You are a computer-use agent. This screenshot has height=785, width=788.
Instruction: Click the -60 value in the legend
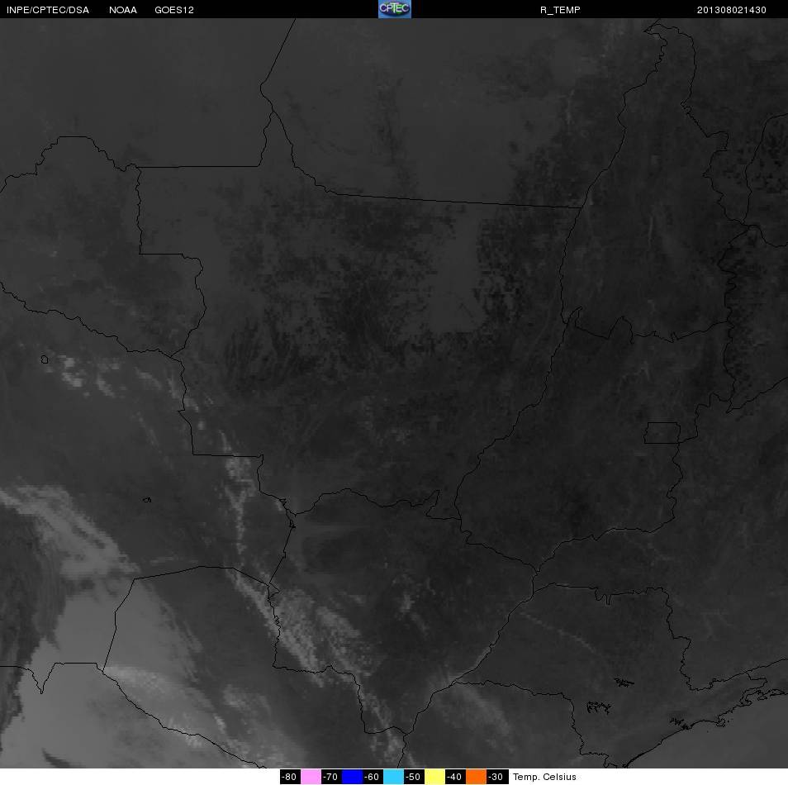[372, 777]
